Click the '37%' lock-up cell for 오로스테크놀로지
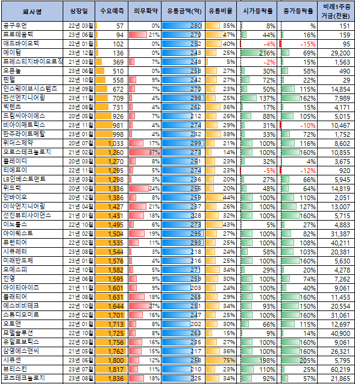The height and width of the screenshot is (384, 355). tap(145, 153)
